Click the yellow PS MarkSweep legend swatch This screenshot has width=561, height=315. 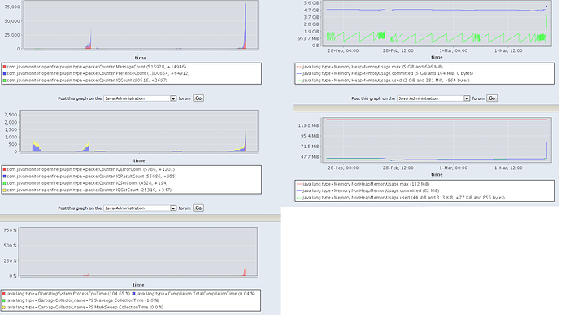[4, 308]
